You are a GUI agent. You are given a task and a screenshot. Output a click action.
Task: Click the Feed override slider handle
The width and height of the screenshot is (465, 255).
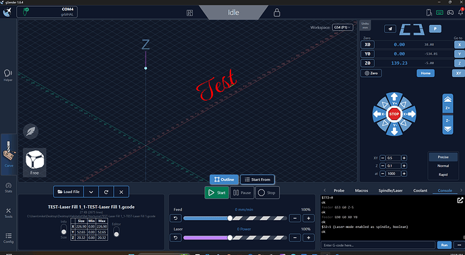click(230, 218)
